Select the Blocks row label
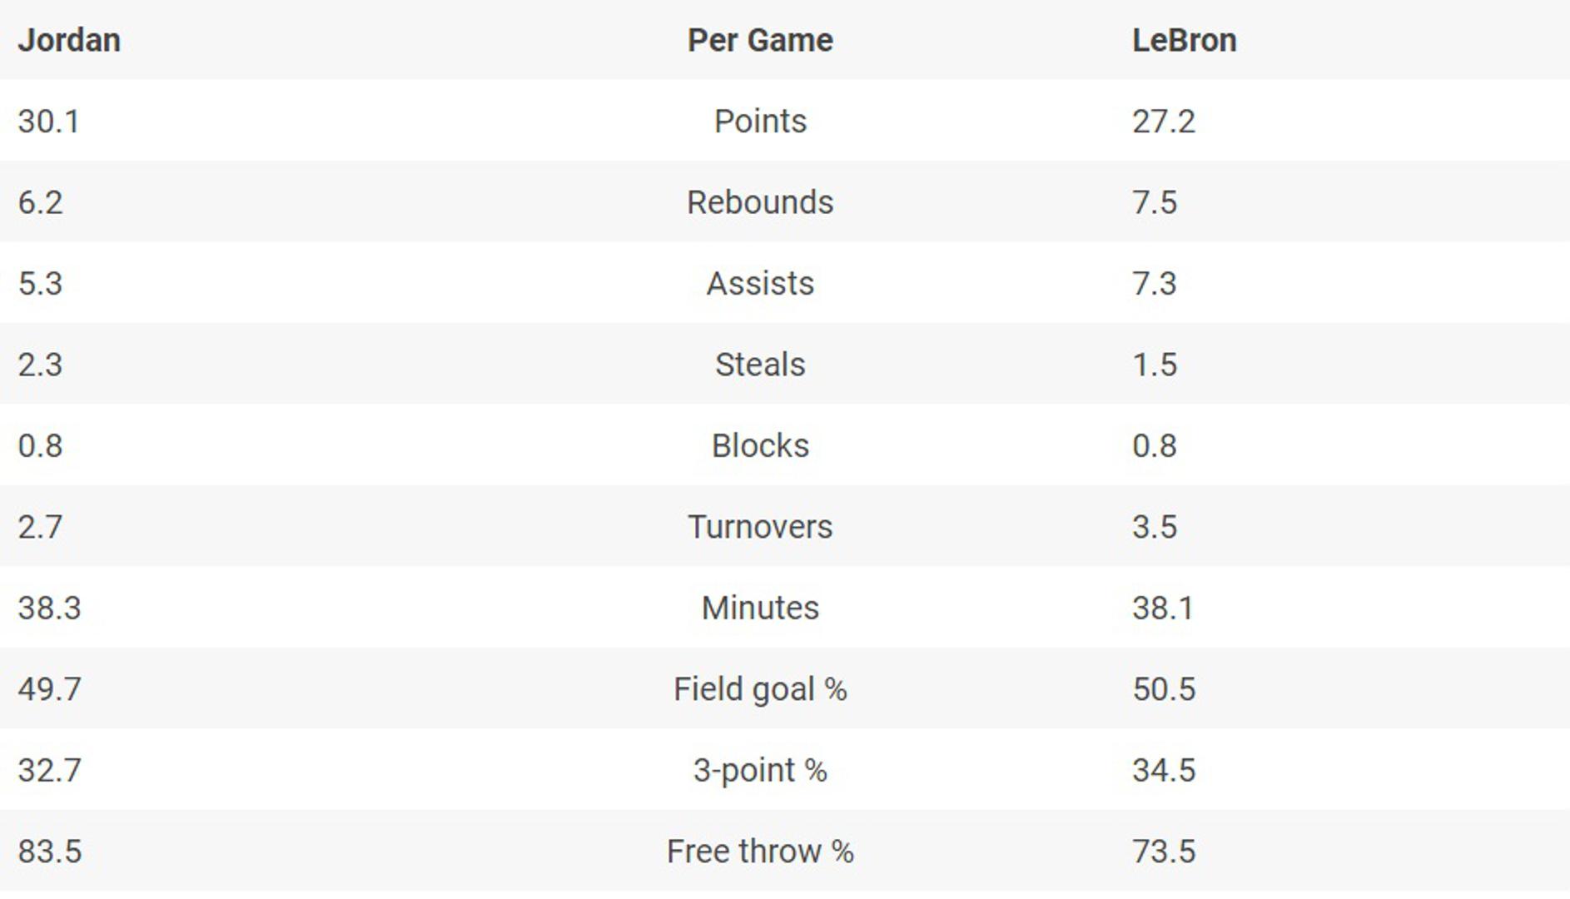1570x899 pixels. click(x=760, y=446)
